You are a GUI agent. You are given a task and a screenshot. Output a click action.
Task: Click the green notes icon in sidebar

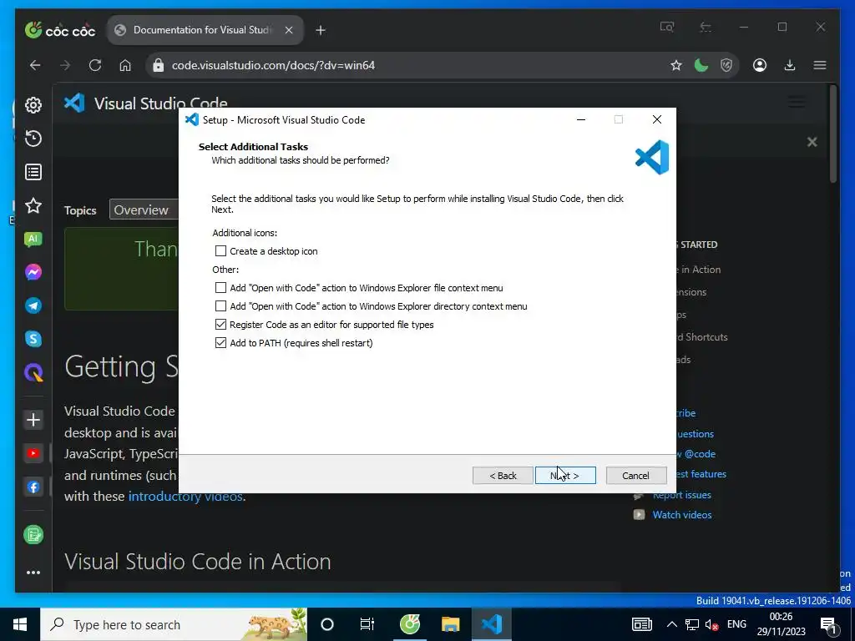pos(33,535)
